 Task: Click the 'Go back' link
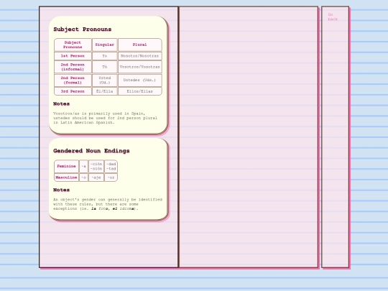pos(333,17)
